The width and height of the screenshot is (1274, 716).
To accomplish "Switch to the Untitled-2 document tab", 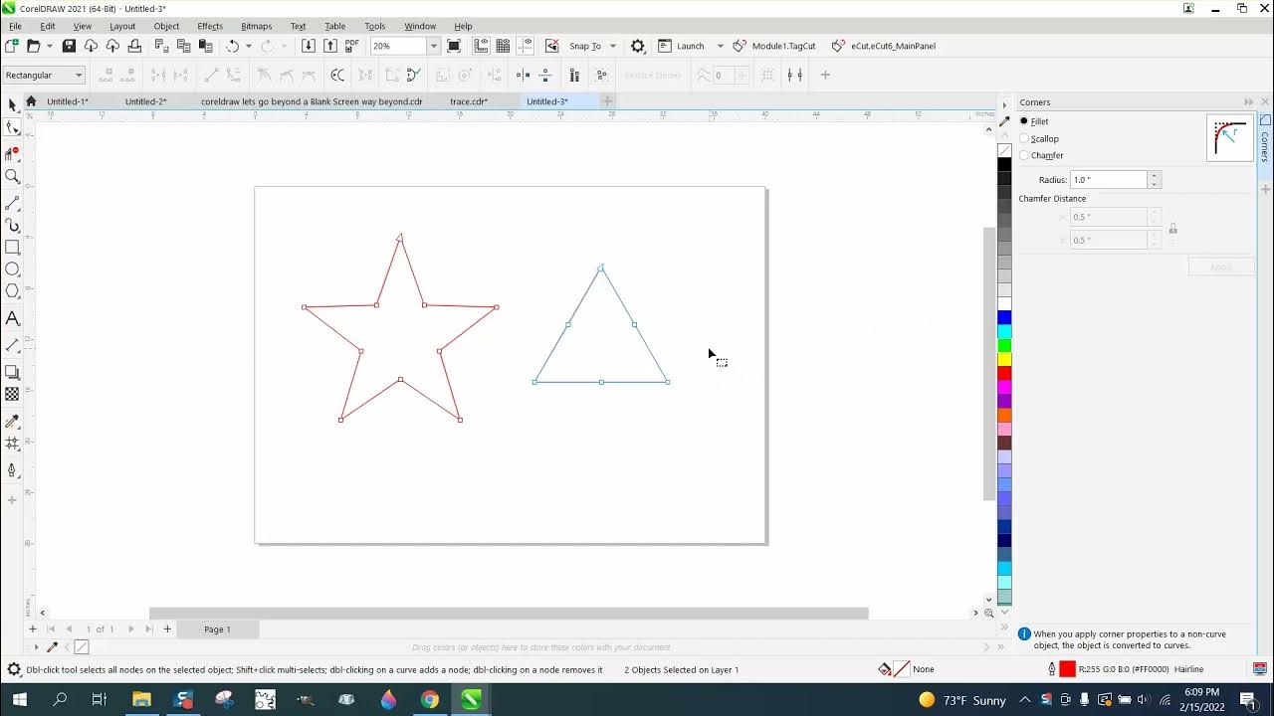I will [x=145, y=101].
